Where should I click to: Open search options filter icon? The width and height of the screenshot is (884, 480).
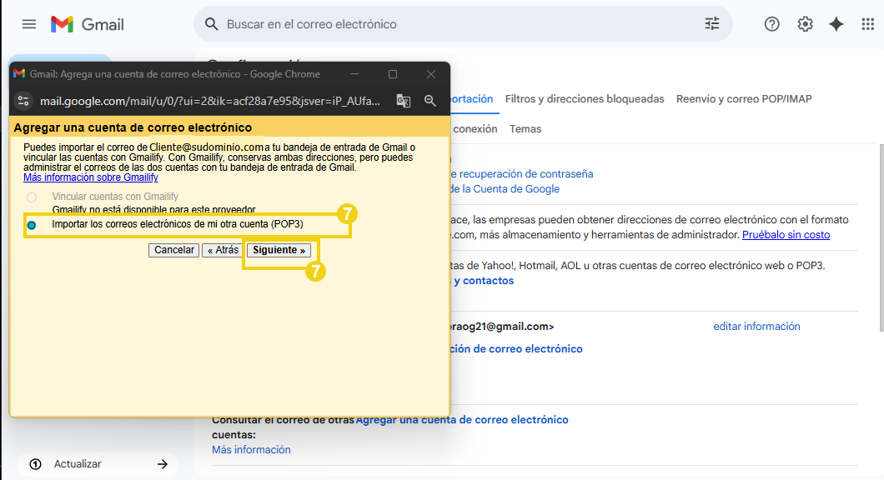pyautogui.click(x=712, y=23)
